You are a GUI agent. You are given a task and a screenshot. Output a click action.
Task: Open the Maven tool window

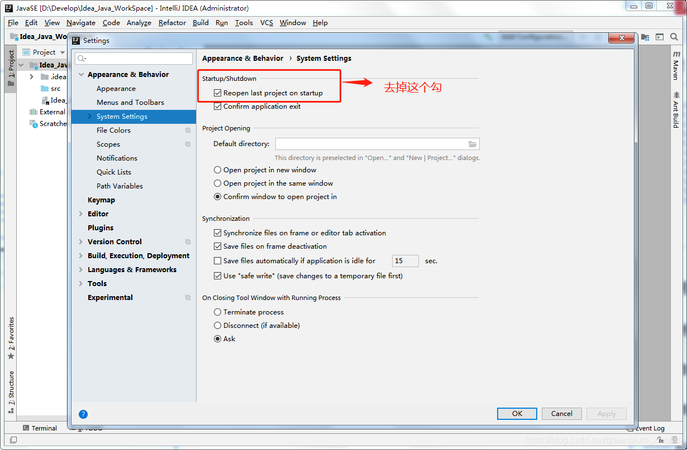(x=676, y=65)
